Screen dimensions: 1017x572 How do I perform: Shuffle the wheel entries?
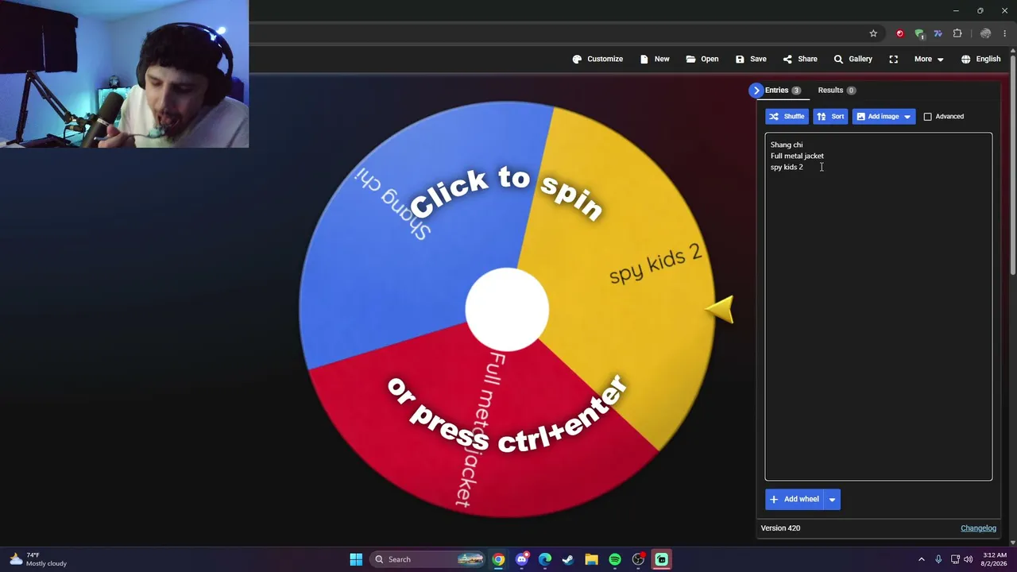[x=787, y=117]
